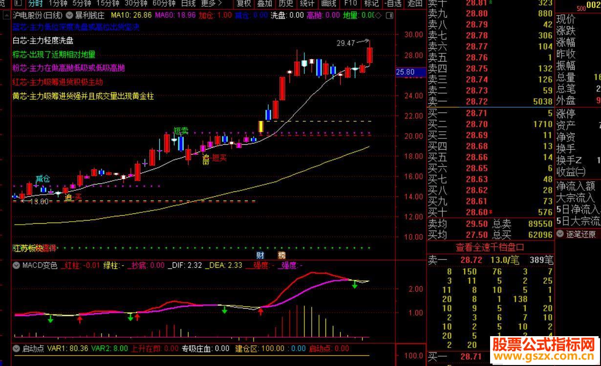Click the 卖一 ask row price 28.72
This screenshot has width=601, height=366.
click(476, 101)
